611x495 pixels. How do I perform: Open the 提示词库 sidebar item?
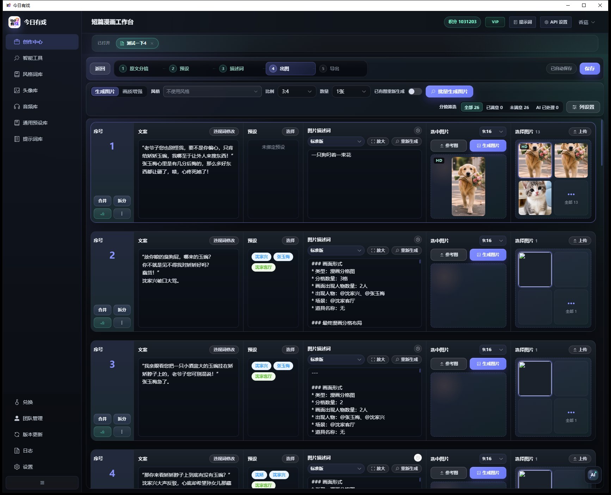(42, 139)
